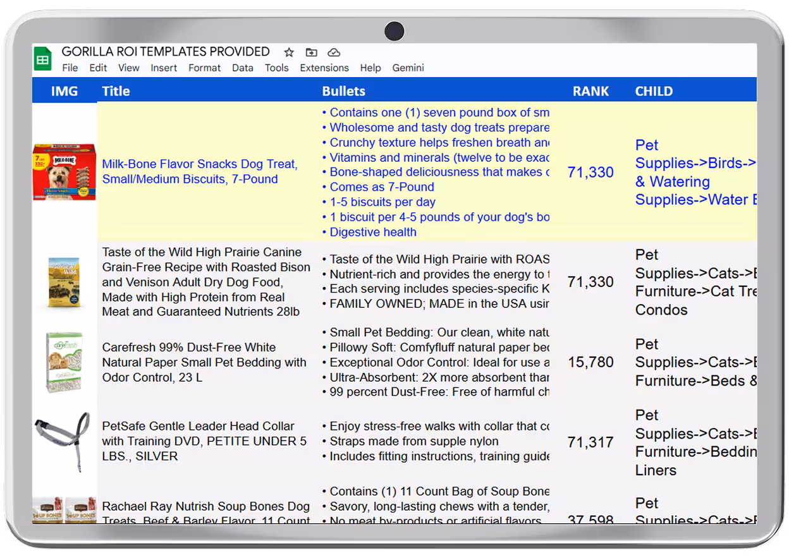789x560 pixels.
Task: Check the cloud save status icon
Action: tap(334, 52)
